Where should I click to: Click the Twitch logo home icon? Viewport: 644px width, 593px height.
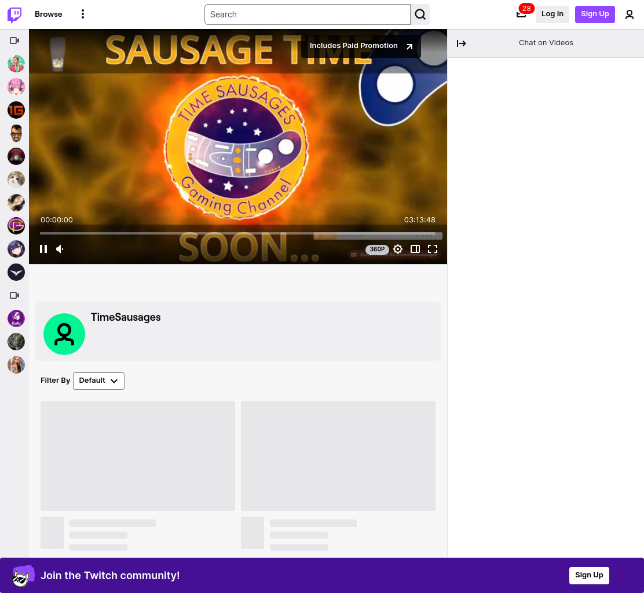(15, 14)
